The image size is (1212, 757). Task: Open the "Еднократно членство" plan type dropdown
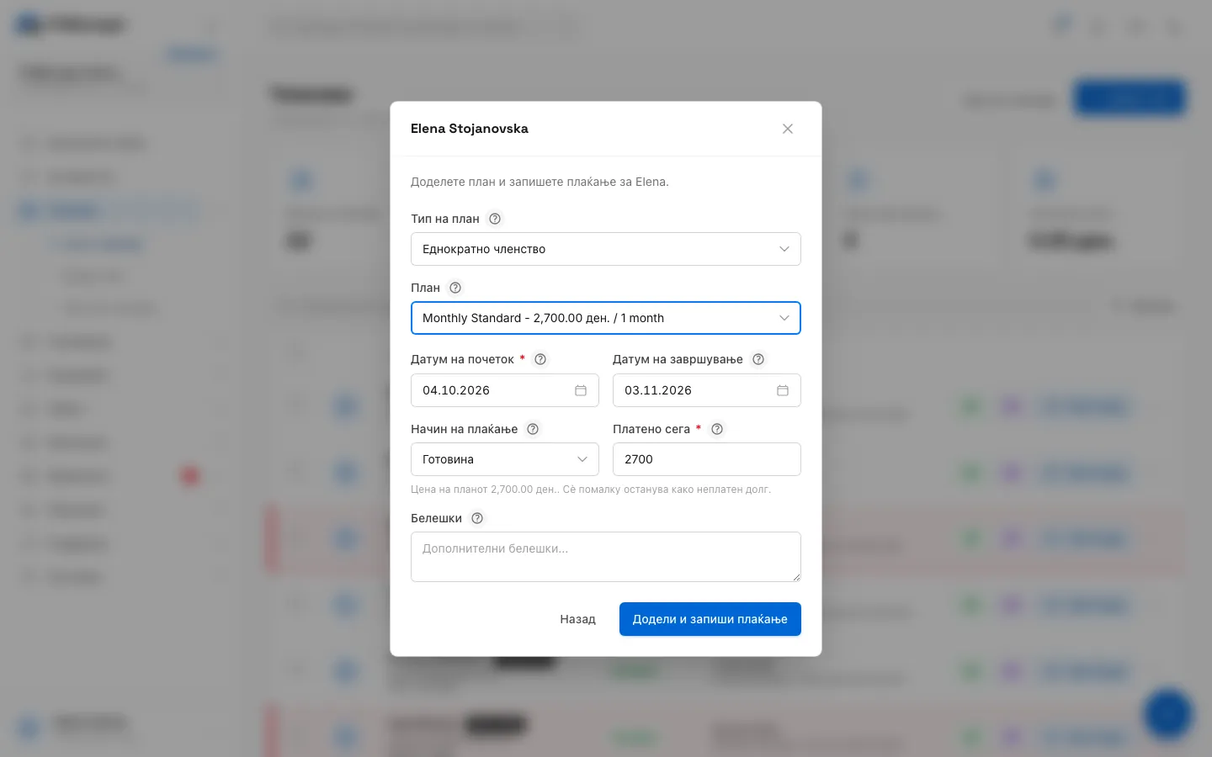606,249
